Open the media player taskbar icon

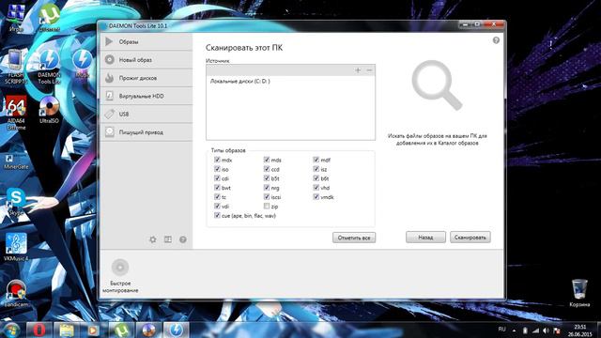pos(93,330)
